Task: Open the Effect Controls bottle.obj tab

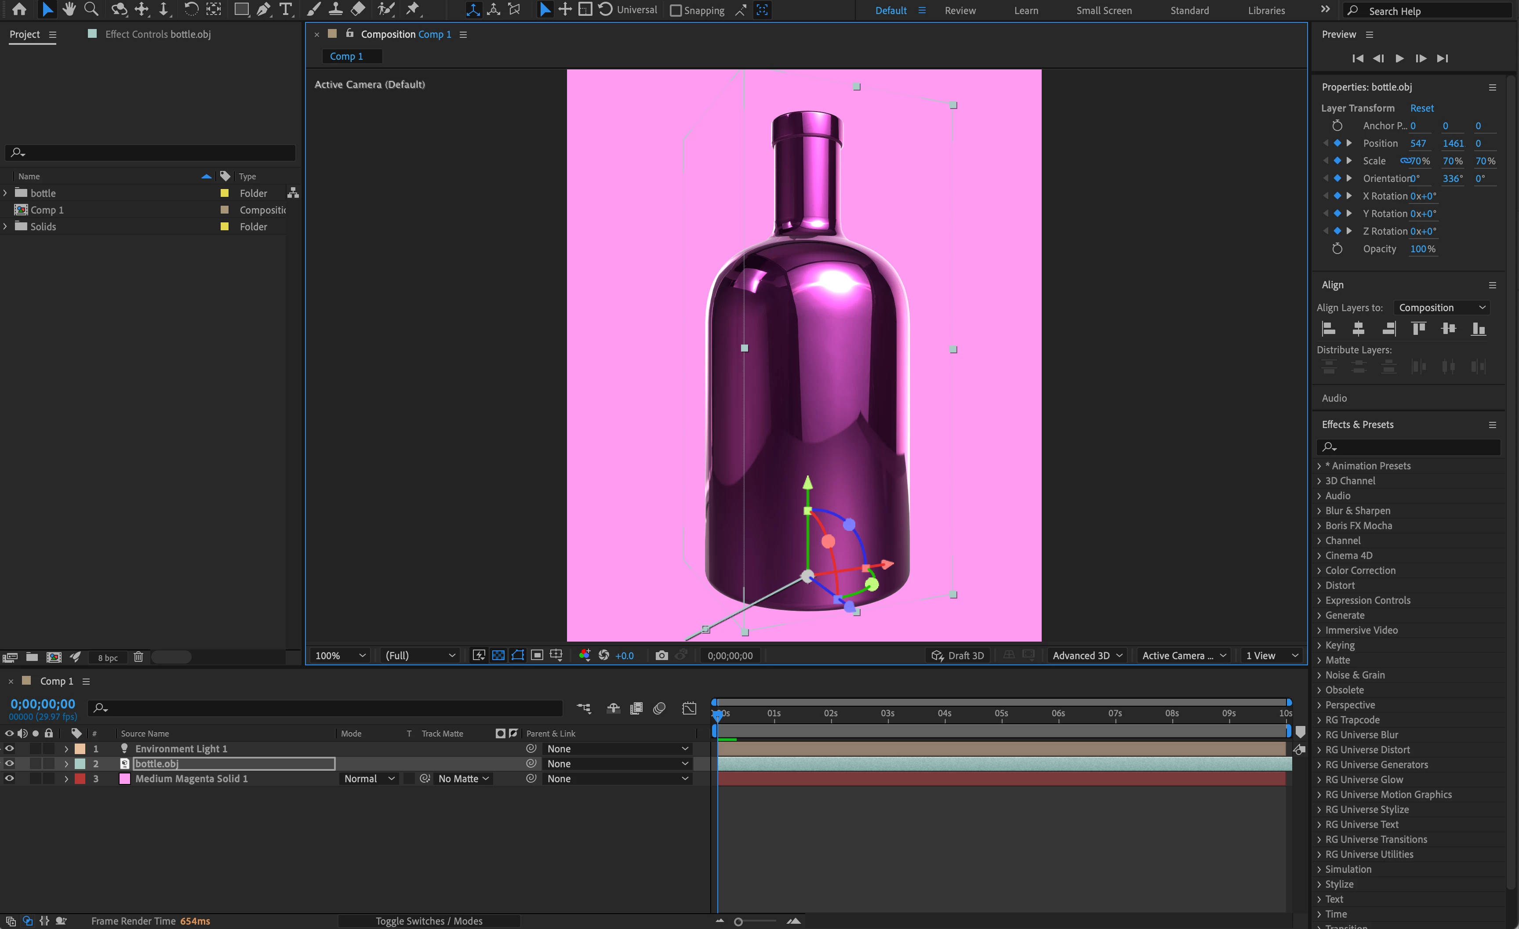Action: coord(158,34)
